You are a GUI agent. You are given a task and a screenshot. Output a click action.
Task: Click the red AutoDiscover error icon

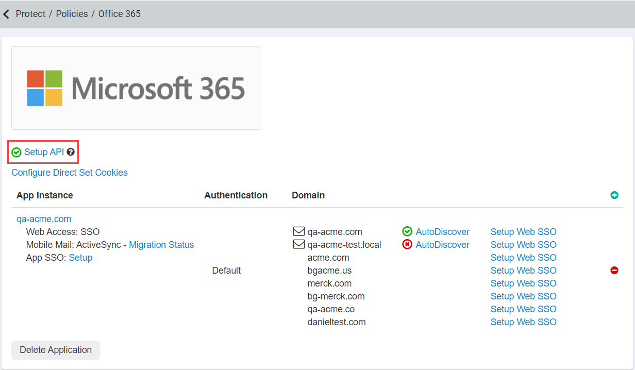click(407, 244)
